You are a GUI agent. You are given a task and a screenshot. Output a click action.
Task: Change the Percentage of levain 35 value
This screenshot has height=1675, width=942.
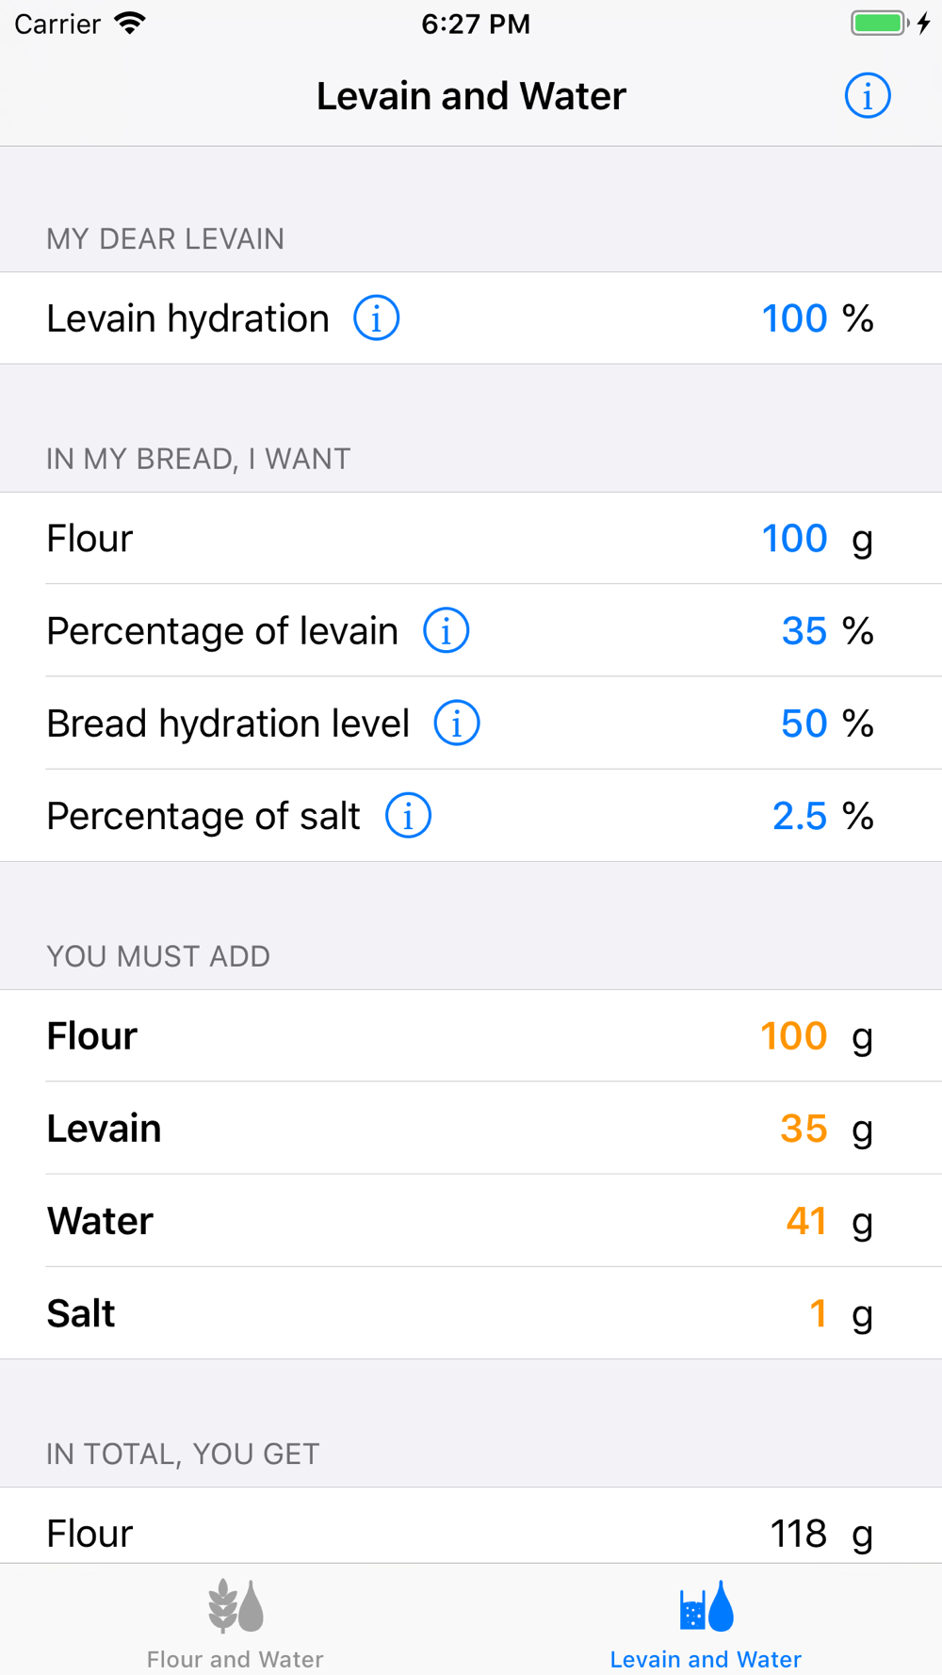pyautogui.click(x=804, y=631)
